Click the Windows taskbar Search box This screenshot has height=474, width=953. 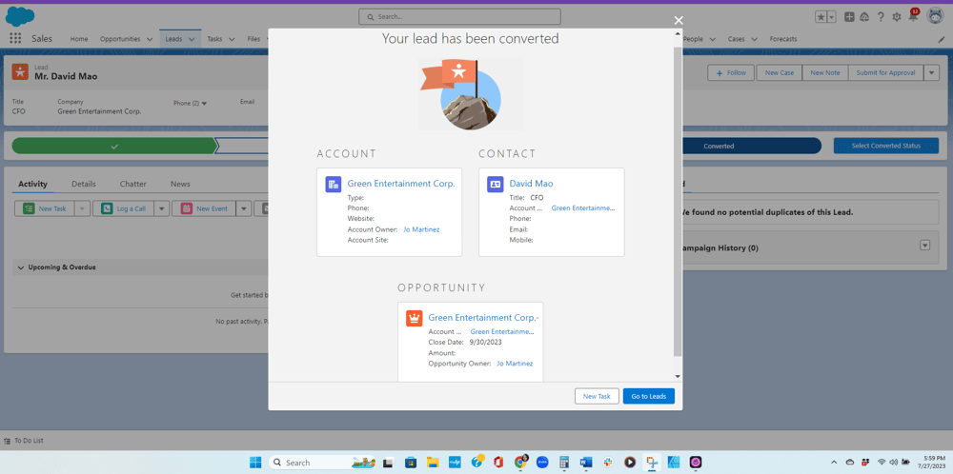322,463
